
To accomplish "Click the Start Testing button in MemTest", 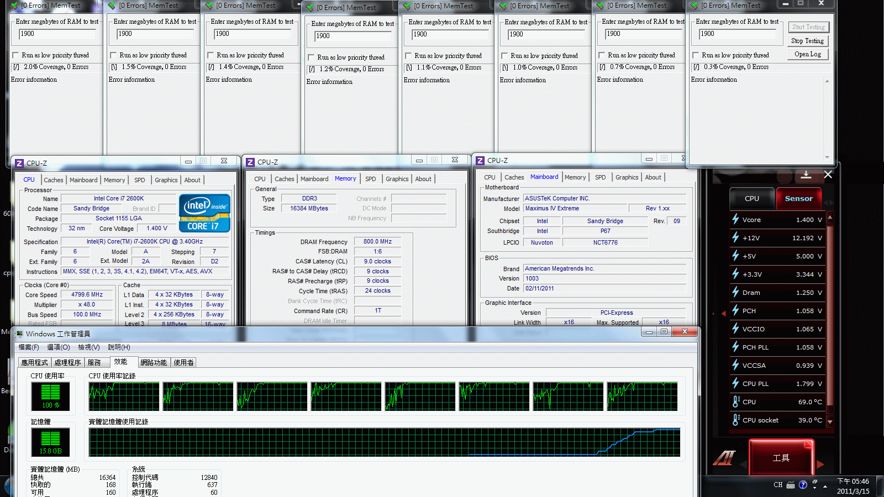I will tap(808, 27).
